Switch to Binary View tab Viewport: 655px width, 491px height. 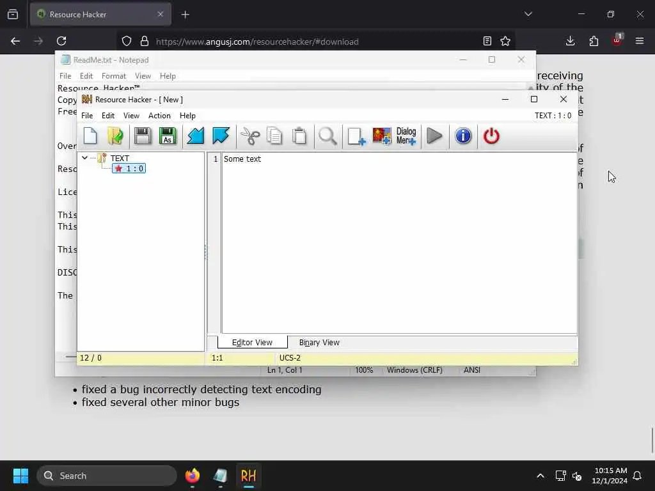(319, 343)
